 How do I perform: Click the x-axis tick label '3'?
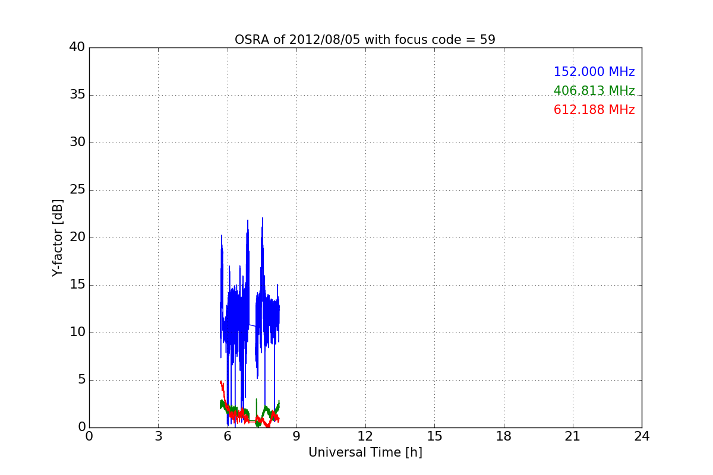158,436
